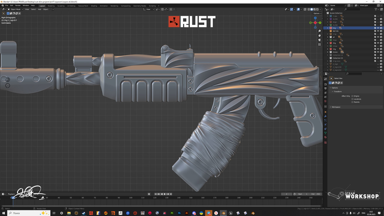Screen dimensions: 384x216
Task: Toggle camera view with the camera icon
Action: point(319,40)
